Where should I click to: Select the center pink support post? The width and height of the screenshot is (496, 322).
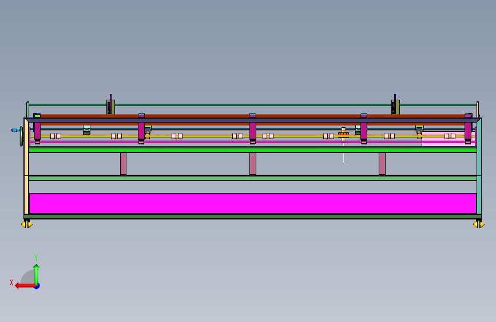tap(253, 163)
